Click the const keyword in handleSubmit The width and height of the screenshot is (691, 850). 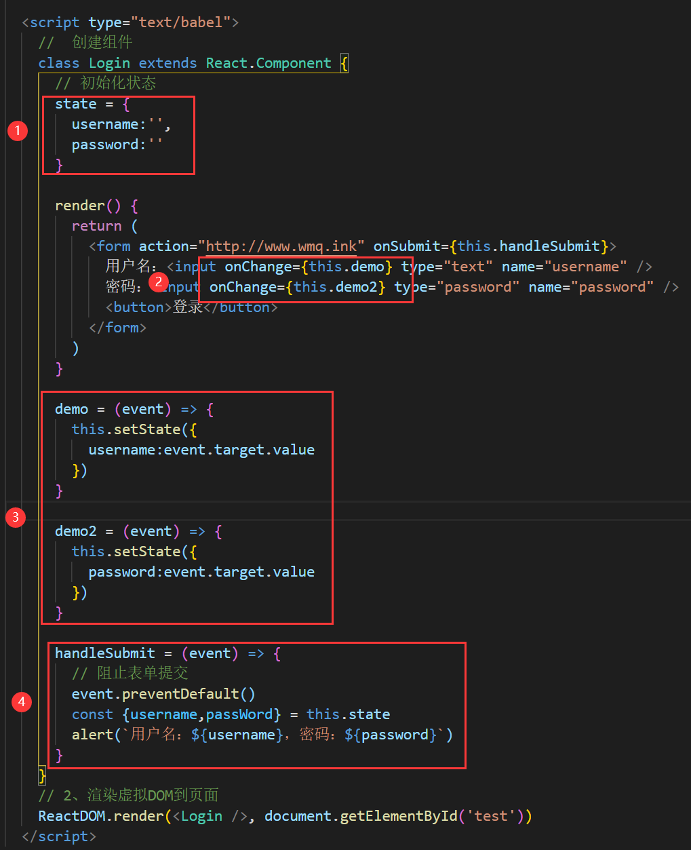[92, 714]
